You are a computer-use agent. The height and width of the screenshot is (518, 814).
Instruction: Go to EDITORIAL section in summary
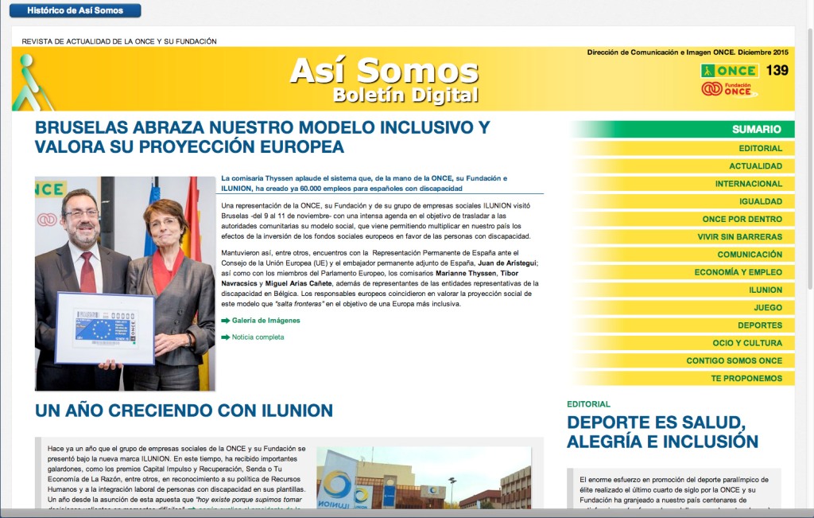[683, 149]
